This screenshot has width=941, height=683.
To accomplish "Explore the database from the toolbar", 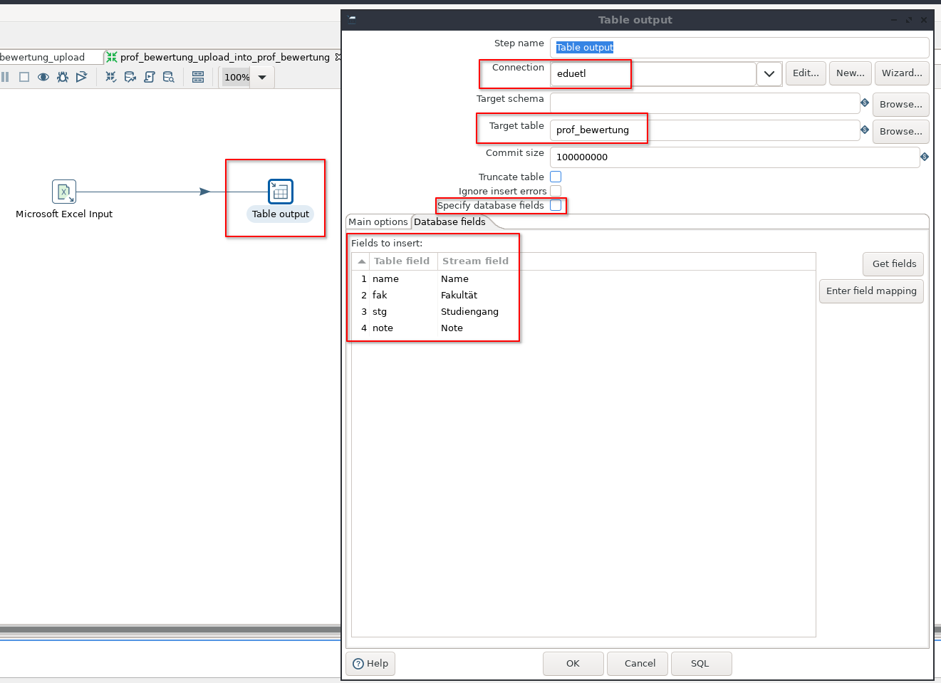I will [169, 77].
